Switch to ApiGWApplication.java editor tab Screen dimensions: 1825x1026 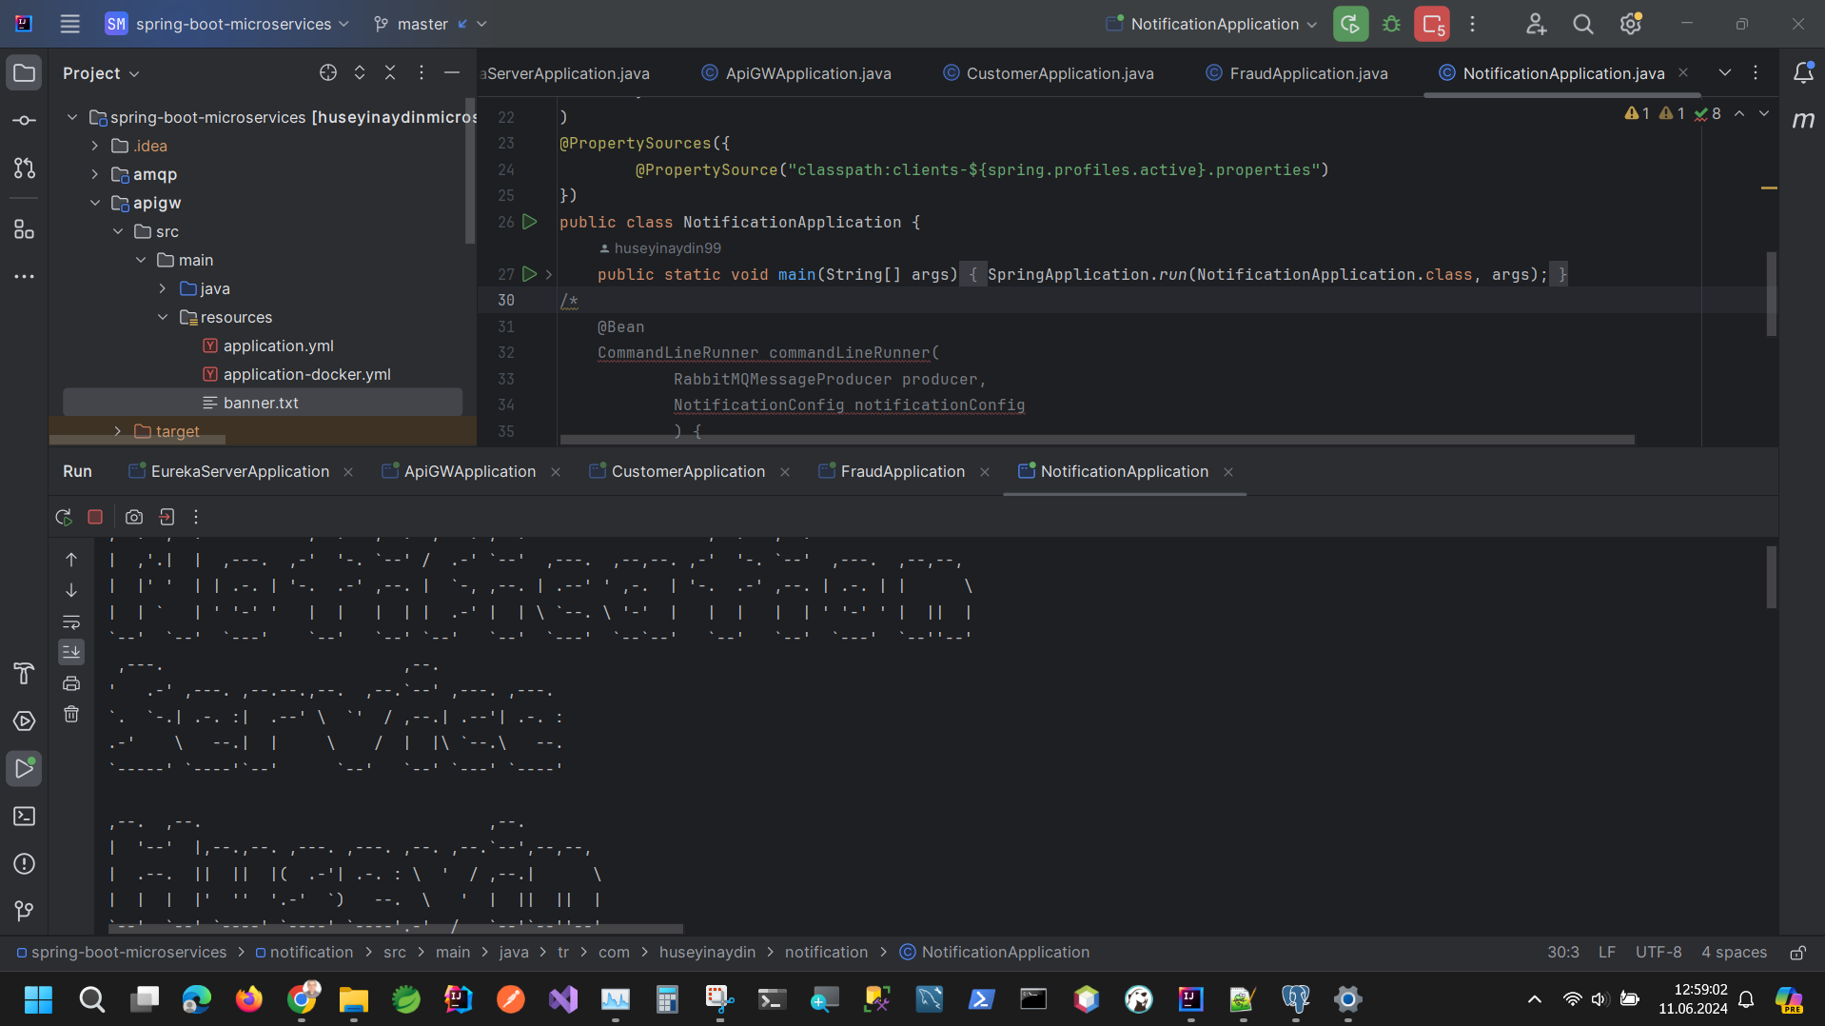[x=796, y=73]
